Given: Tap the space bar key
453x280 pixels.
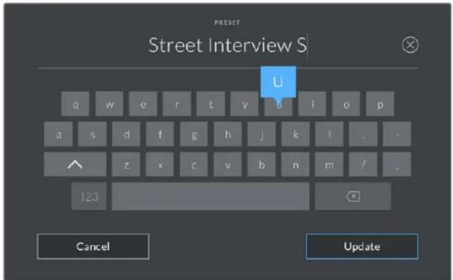Looking at the screenshot, I should coord(211,196).
